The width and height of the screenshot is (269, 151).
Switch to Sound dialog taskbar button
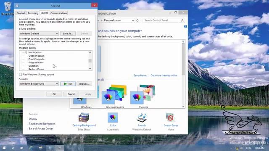pyautogui.click(x=60, y=148)
